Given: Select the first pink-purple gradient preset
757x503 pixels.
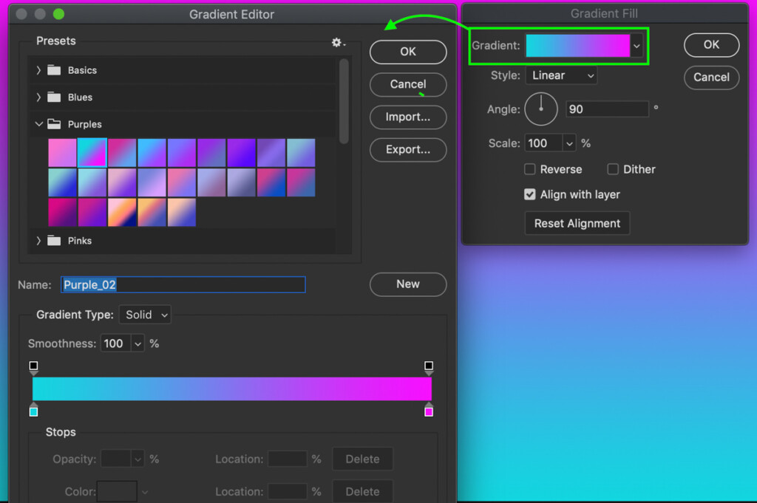Looking at the screenshot, I should [62, 153].
